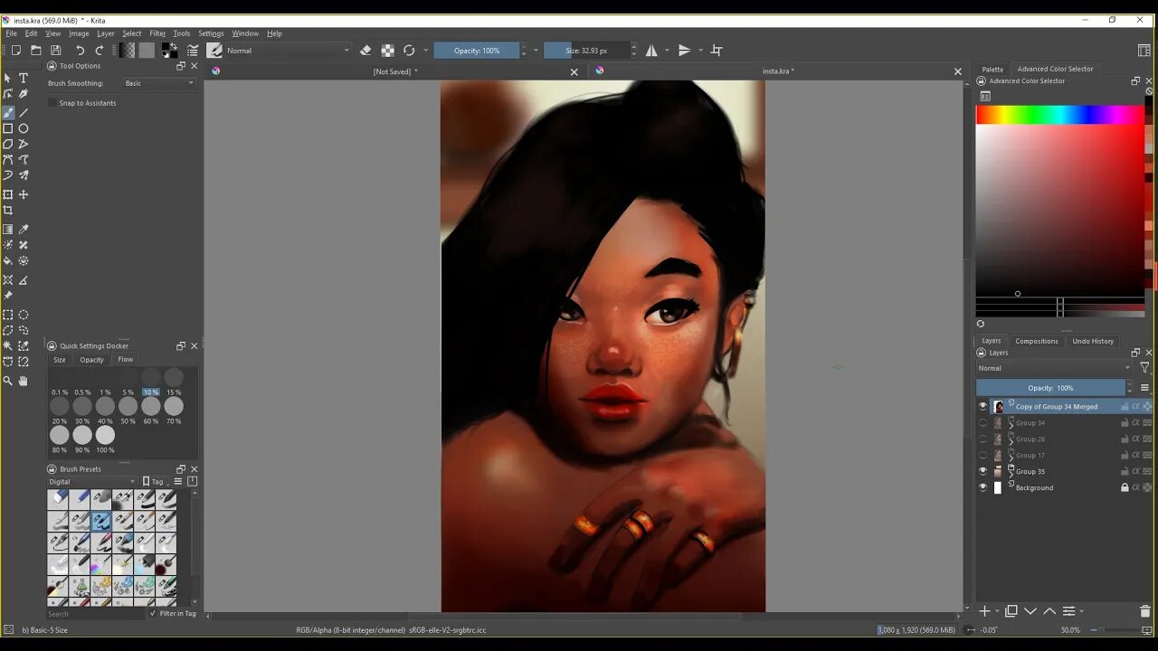
Task: Switch to the Undo History tab
Action: (x=1093, y=341)
